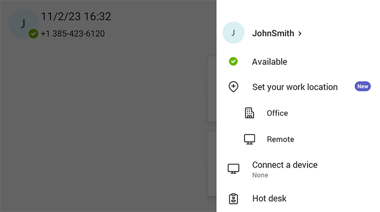
Task: Click the green presence badge on dimmed avatar
Action: pyautogui.click(x=33, y=34)
